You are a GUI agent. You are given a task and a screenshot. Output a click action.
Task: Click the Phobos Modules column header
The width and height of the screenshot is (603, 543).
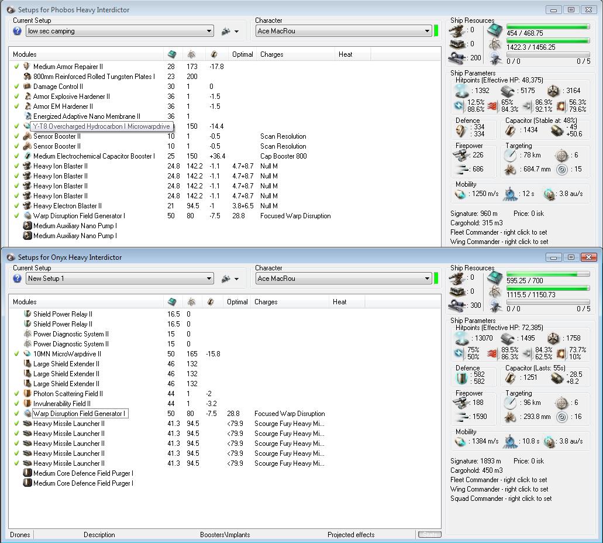click(x=87, y=54)
